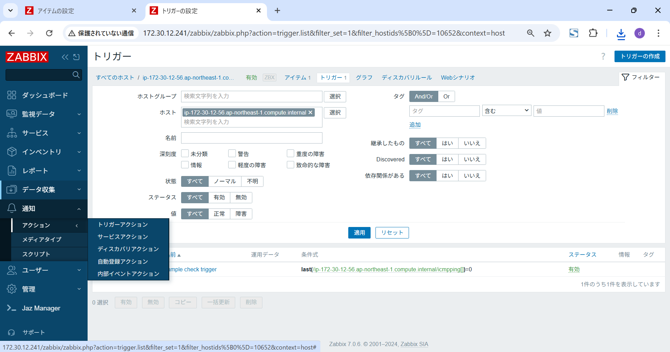This screenshot has height=352, width=670.
Task: Open the 含む tag operator dropdown
Action: (x=506, y=111)
